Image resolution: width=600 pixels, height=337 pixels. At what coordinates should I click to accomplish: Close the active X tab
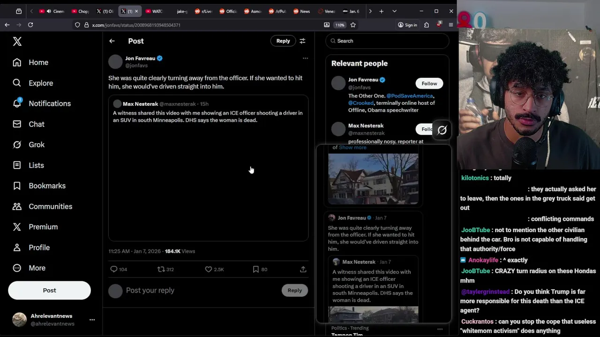[136, 11]
